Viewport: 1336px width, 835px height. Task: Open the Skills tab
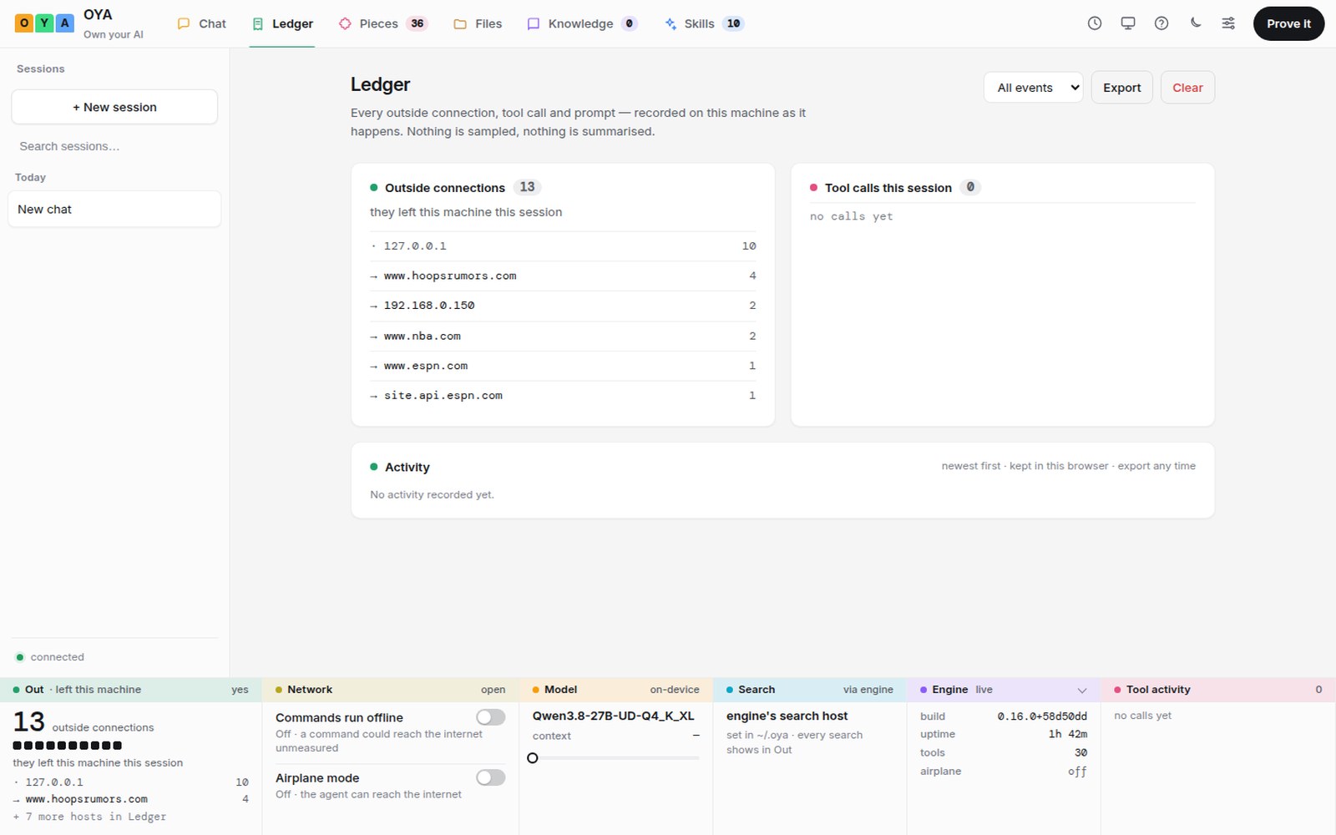(704, 23)
